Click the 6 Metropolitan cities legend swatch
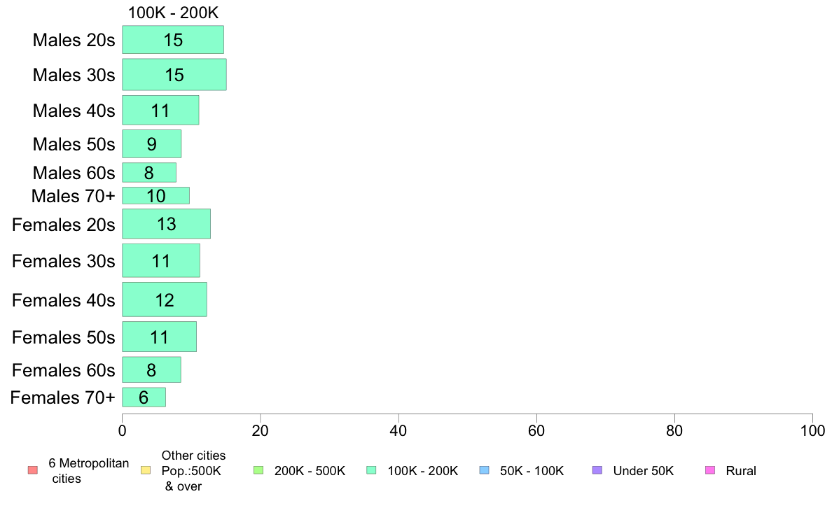This screenshot has height=515, width=832. click(x=32, y=470)
